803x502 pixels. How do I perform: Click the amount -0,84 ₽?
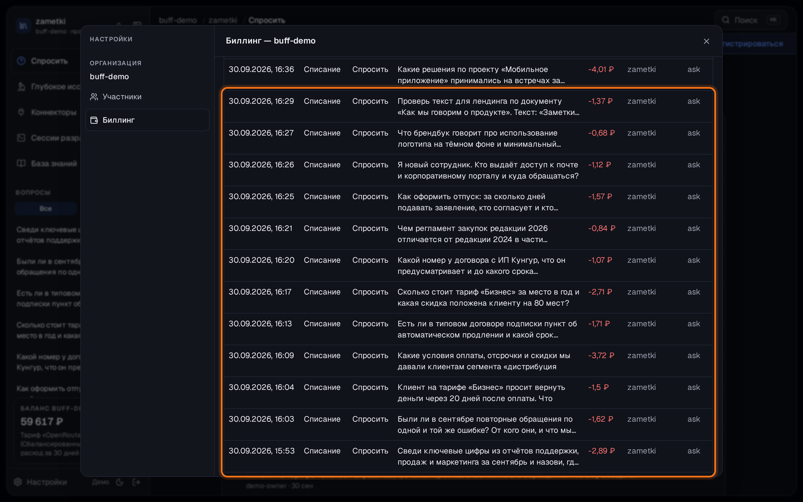tap(602, 228)
